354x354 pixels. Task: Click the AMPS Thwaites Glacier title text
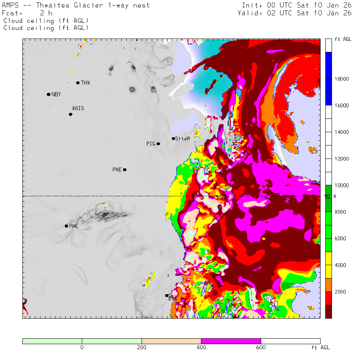tap(76, 6)
